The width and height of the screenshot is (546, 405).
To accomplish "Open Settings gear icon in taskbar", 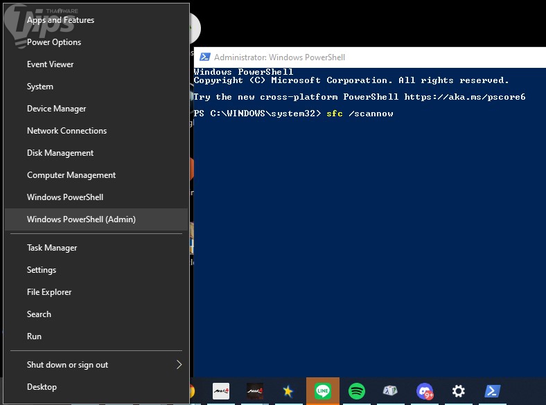I will [459, 391].
